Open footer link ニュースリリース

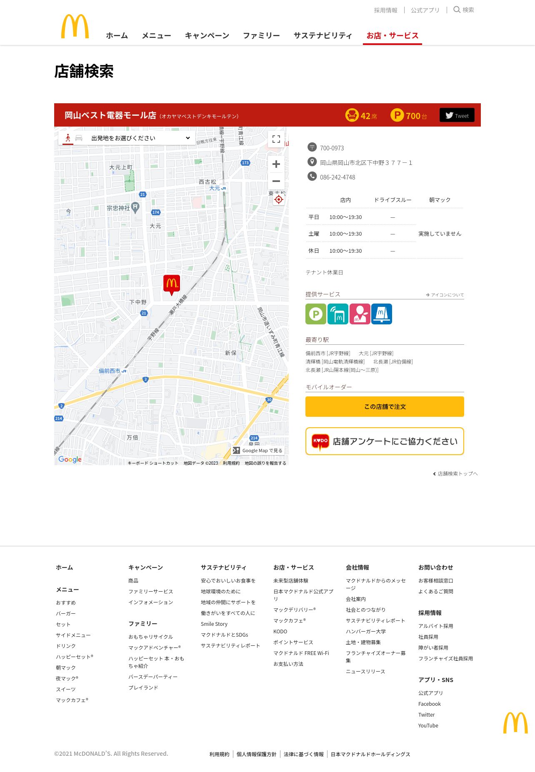(x=365, y=671)
